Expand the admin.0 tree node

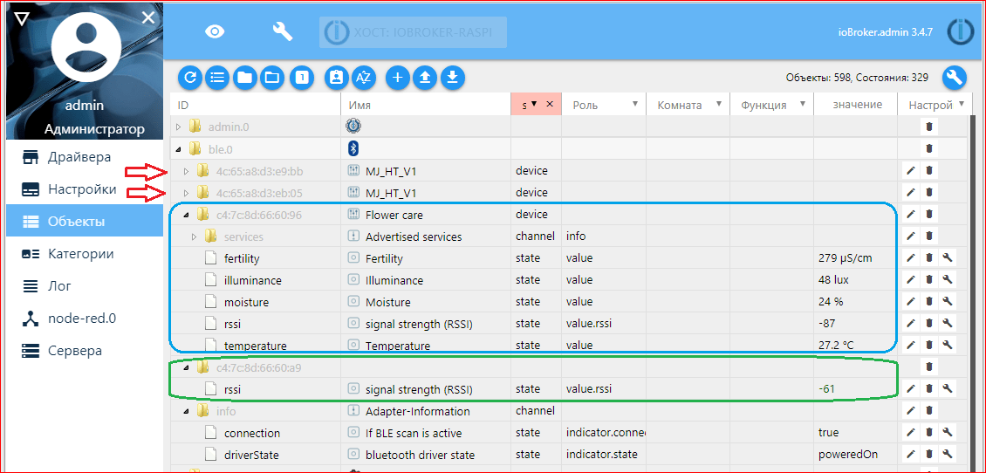coord(179,127)
